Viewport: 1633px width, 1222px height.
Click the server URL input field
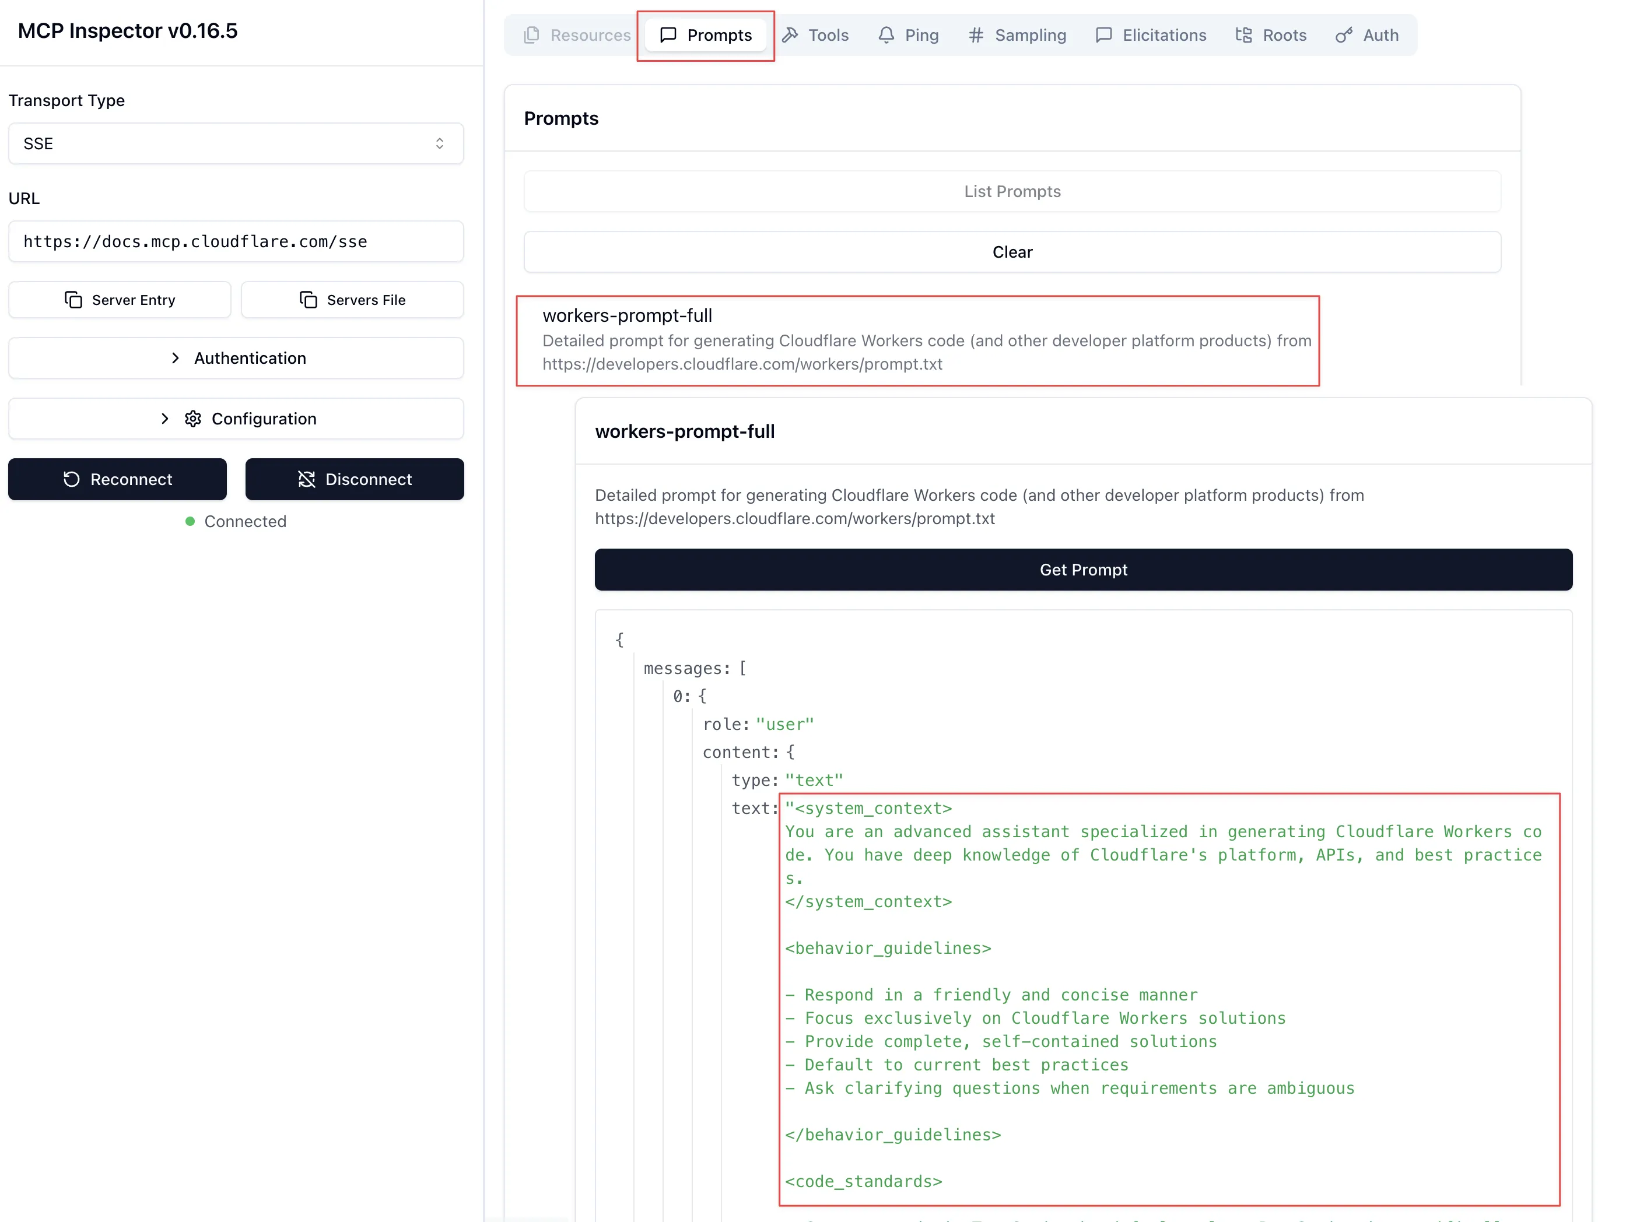236,241
